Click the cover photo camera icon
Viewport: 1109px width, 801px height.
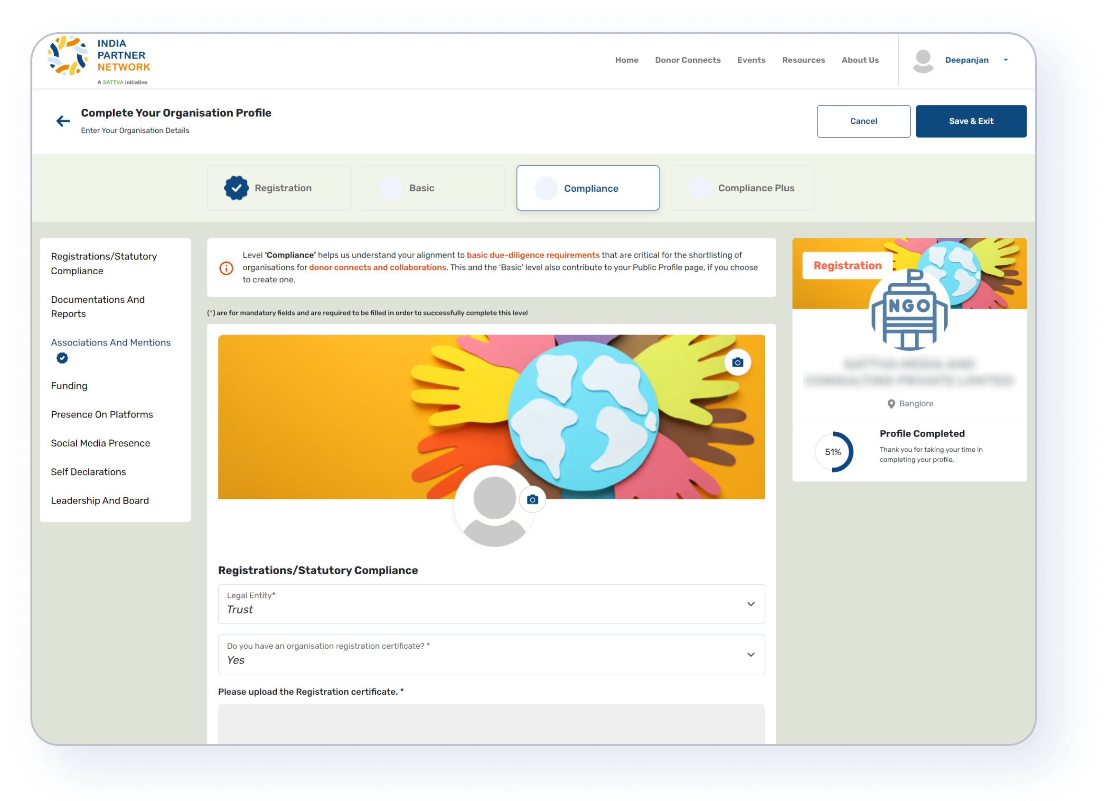click(737, 362)
